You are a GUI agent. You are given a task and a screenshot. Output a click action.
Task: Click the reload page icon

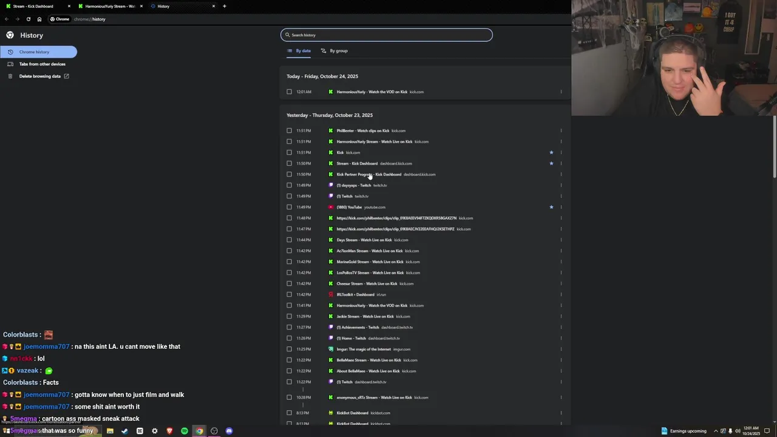pyautogui.click(x=28, y=19)
